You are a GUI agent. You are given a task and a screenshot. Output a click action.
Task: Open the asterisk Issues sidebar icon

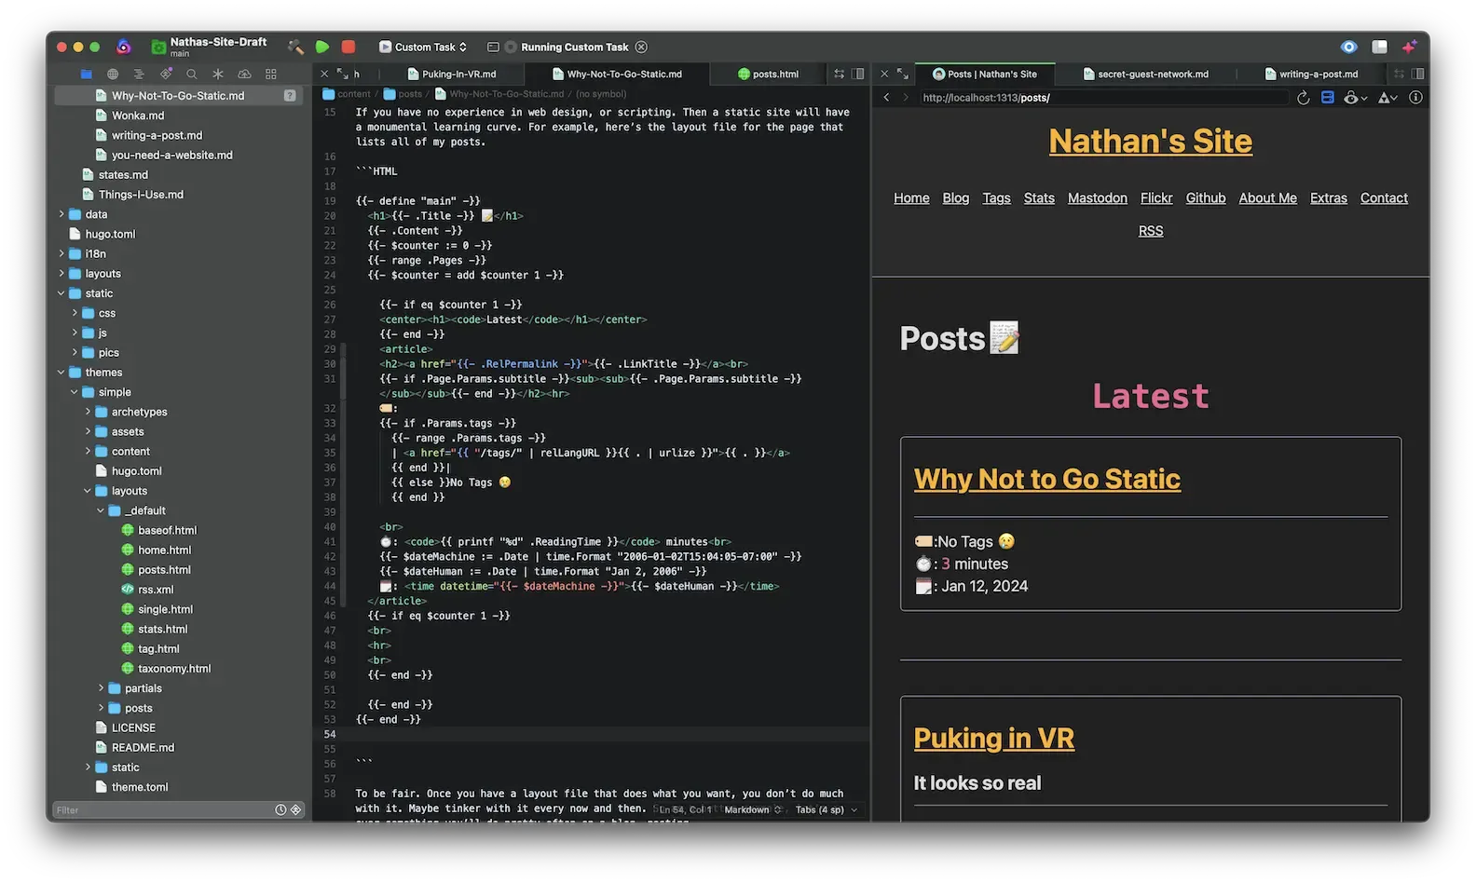[x=218, y=74]
